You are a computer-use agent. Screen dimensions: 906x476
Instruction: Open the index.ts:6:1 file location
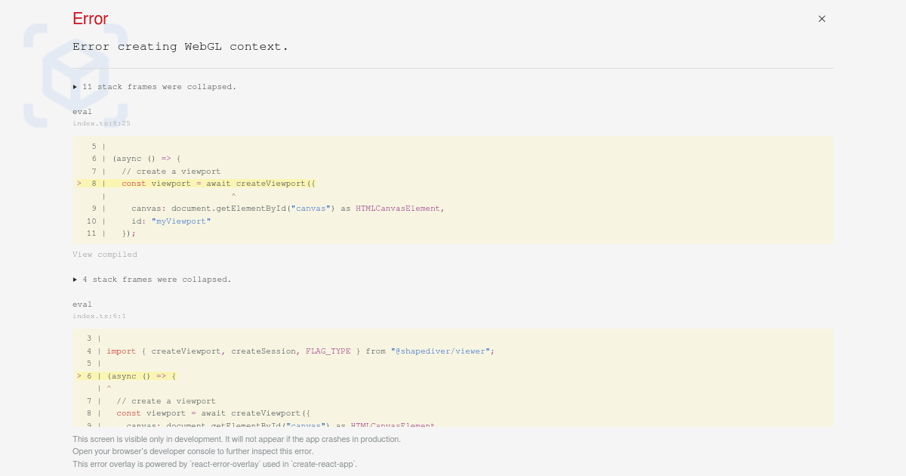click(99, 316)
